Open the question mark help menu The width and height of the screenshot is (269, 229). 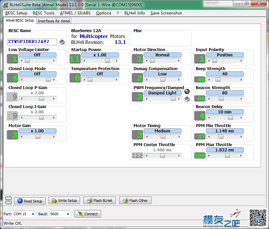click(x=118, y=13)
